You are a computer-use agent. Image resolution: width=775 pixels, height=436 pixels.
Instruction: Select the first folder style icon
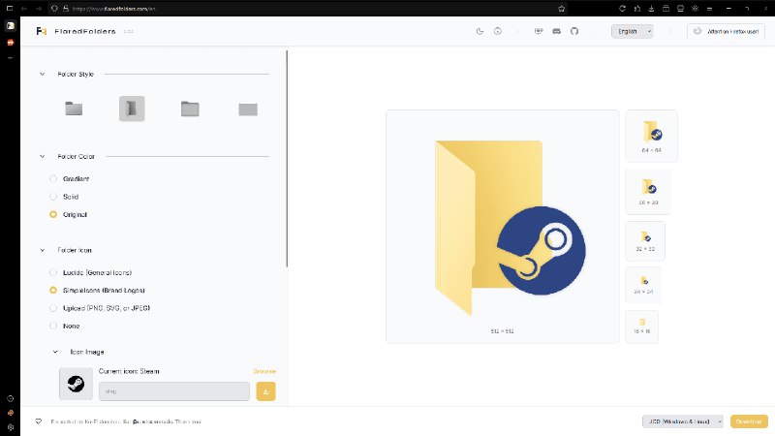(74, 109)
